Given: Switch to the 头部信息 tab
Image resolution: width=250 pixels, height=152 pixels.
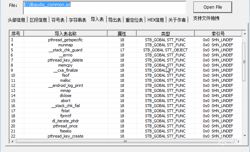Looking at the screenshot, I should pos(17,20).
